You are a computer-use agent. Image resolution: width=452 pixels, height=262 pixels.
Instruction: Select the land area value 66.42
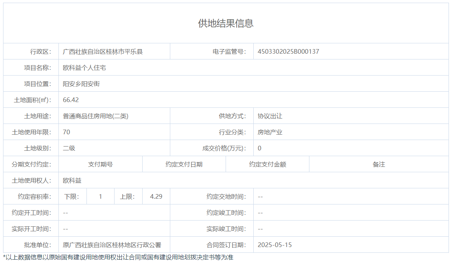pyautogui.click(x=71, y=100)
